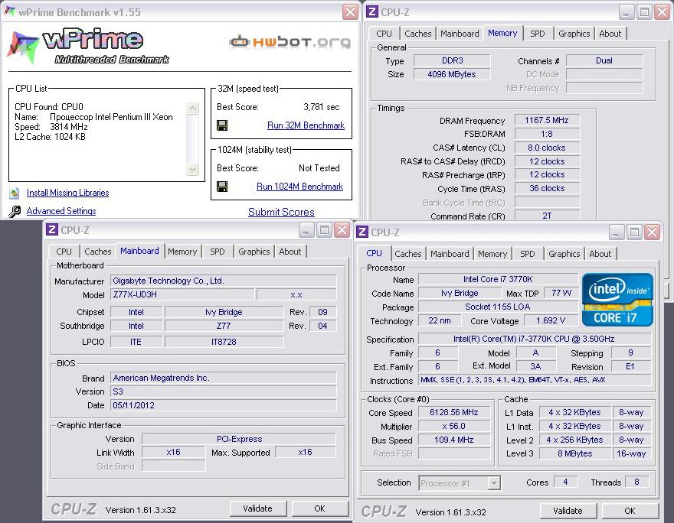Viewport: 674px width, 523px height.
Task: Click Validate in CPU tab CPU-Z window
Action: (x=568, y=511)
